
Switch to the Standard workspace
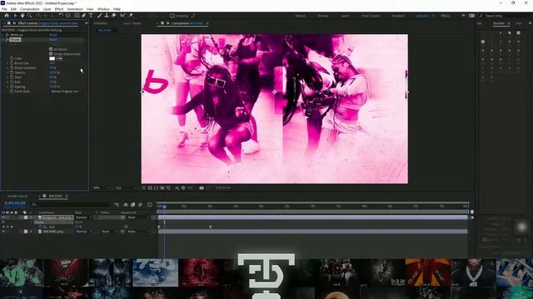pyautogui.click(x=398, y=16)
